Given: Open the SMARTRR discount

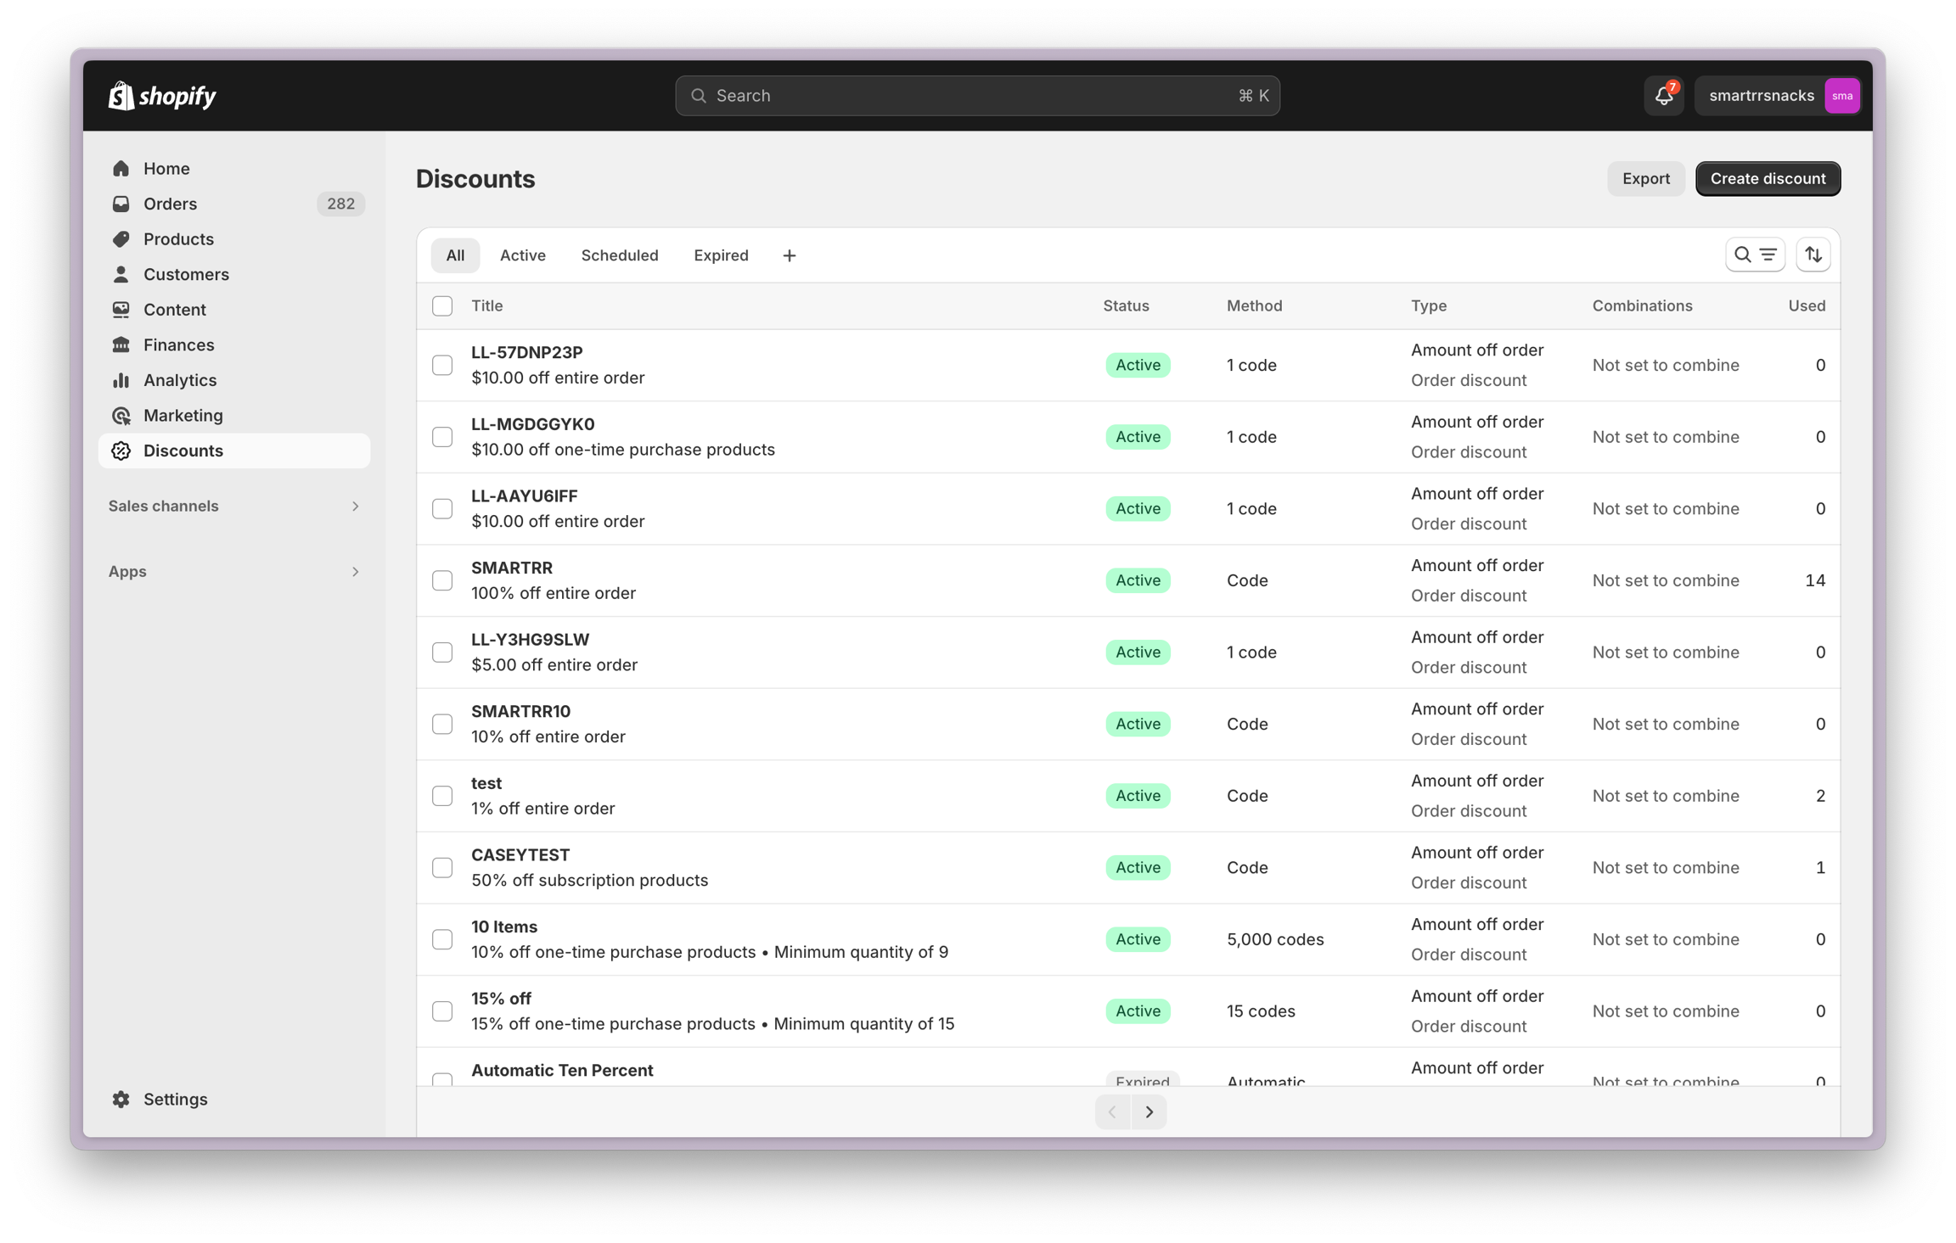Looking at the screenshot, I should tap(512, 568).
